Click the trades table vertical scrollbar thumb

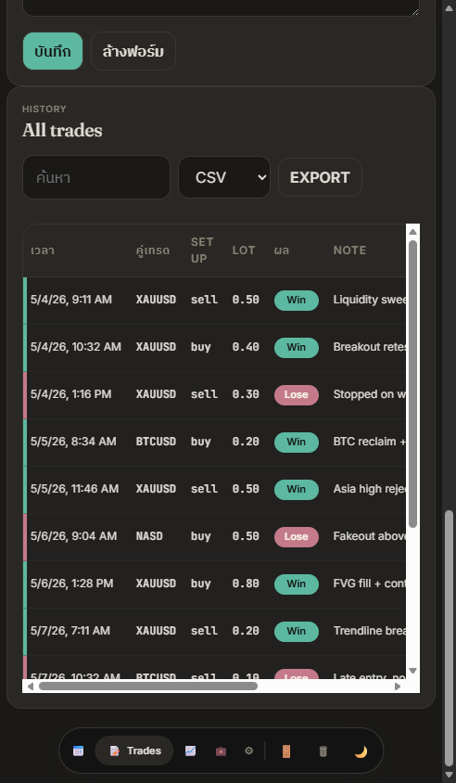coord(412,383)
